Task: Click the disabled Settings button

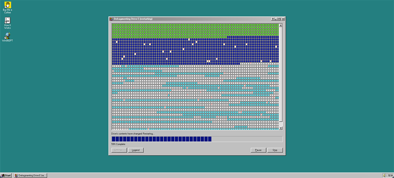Action: click(119, 150)
